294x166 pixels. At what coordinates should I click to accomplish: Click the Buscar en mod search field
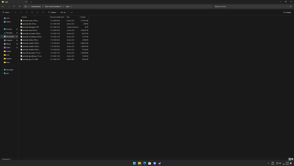coord(251,6)
